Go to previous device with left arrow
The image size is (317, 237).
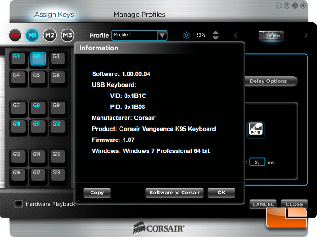(235, 35)
